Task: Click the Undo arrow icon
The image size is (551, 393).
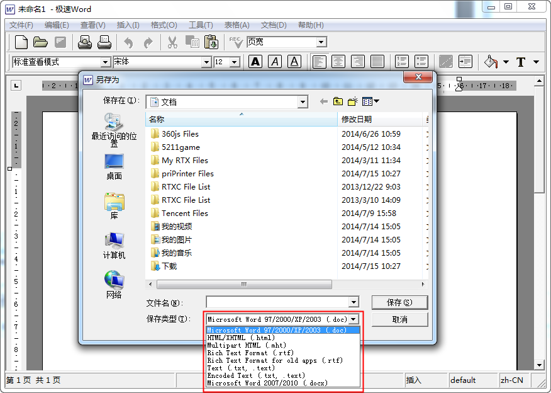Action: click(128, 43)
